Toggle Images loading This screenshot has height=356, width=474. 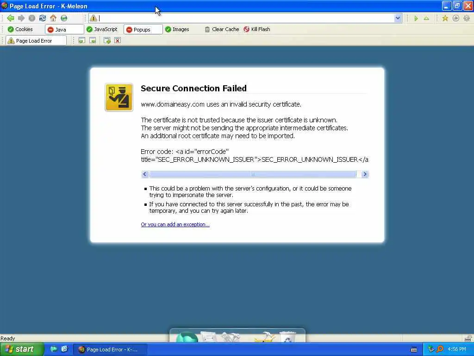coord(177,29)
